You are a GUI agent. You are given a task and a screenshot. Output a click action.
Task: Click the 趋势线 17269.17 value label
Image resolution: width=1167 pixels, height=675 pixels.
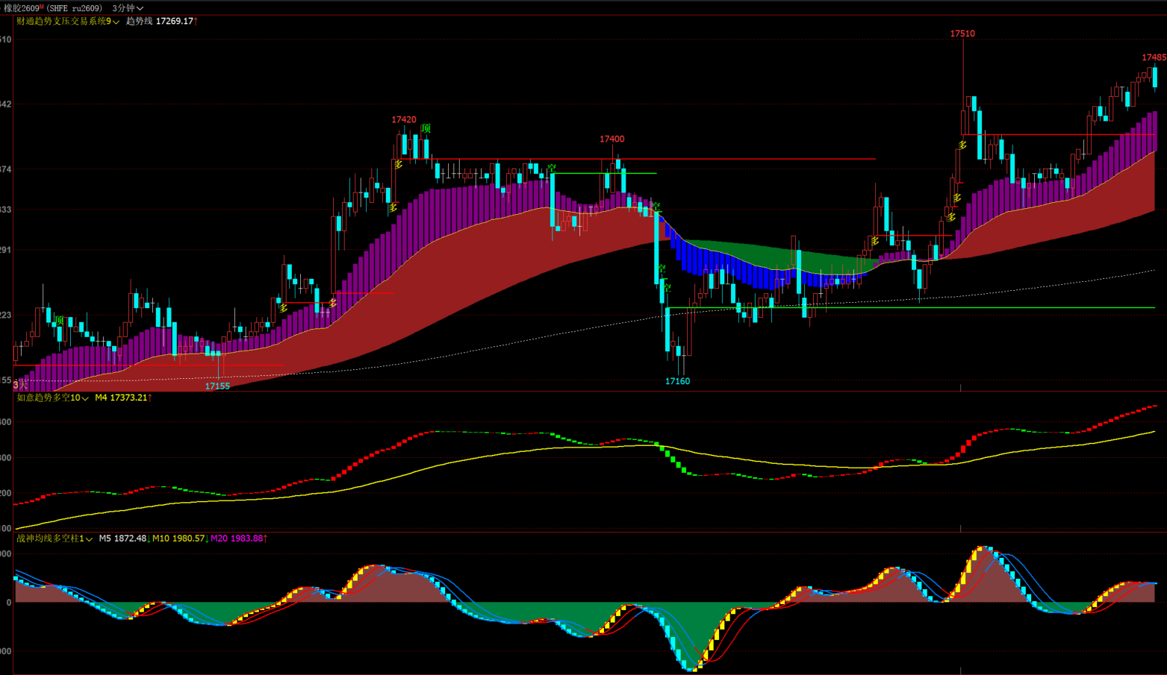(161, 22)
